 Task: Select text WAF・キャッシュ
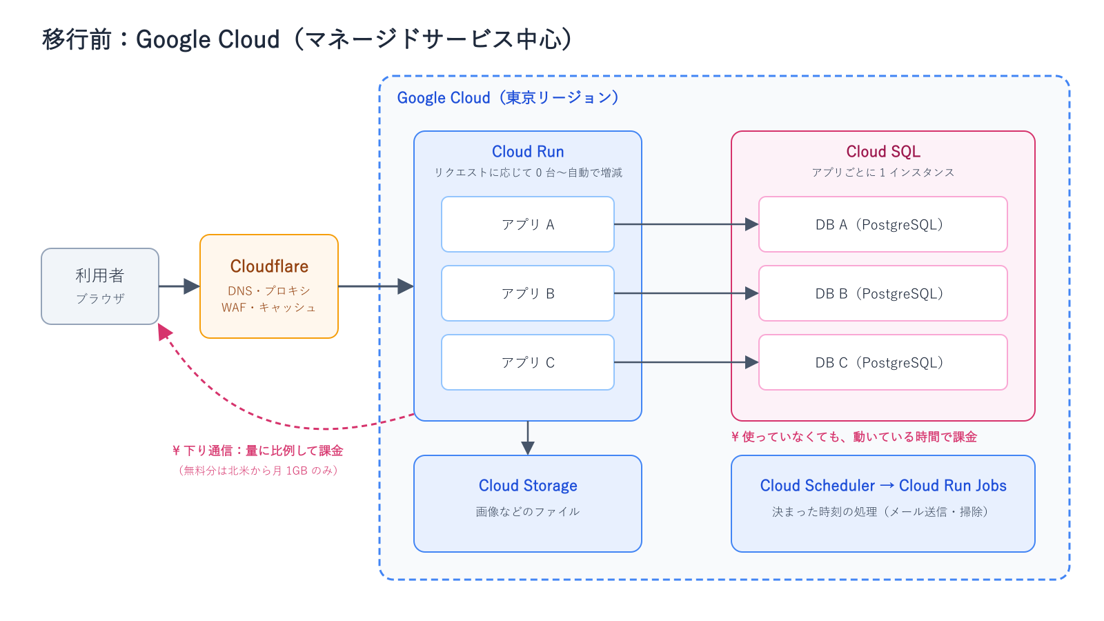click(x=269, y=308)
